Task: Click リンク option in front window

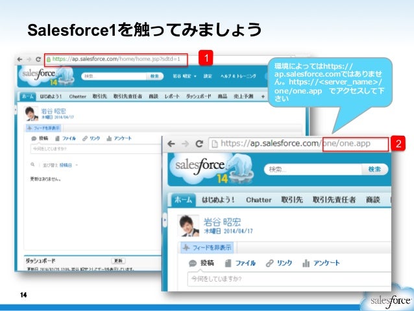Action: click(x=279, y=263)
